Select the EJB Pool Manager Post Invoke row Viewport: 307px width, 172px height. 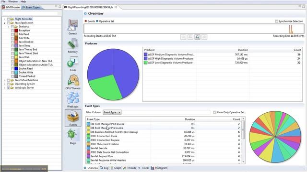click(x=164, y=124)
